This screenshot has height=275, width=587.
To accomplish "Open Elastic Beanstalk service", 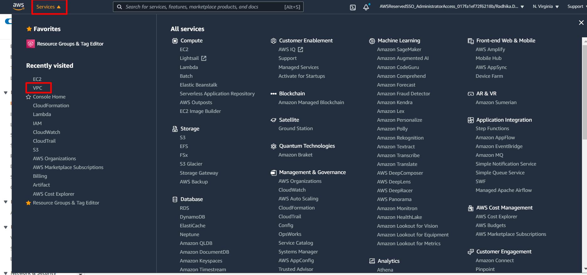I will pos(198,85).
